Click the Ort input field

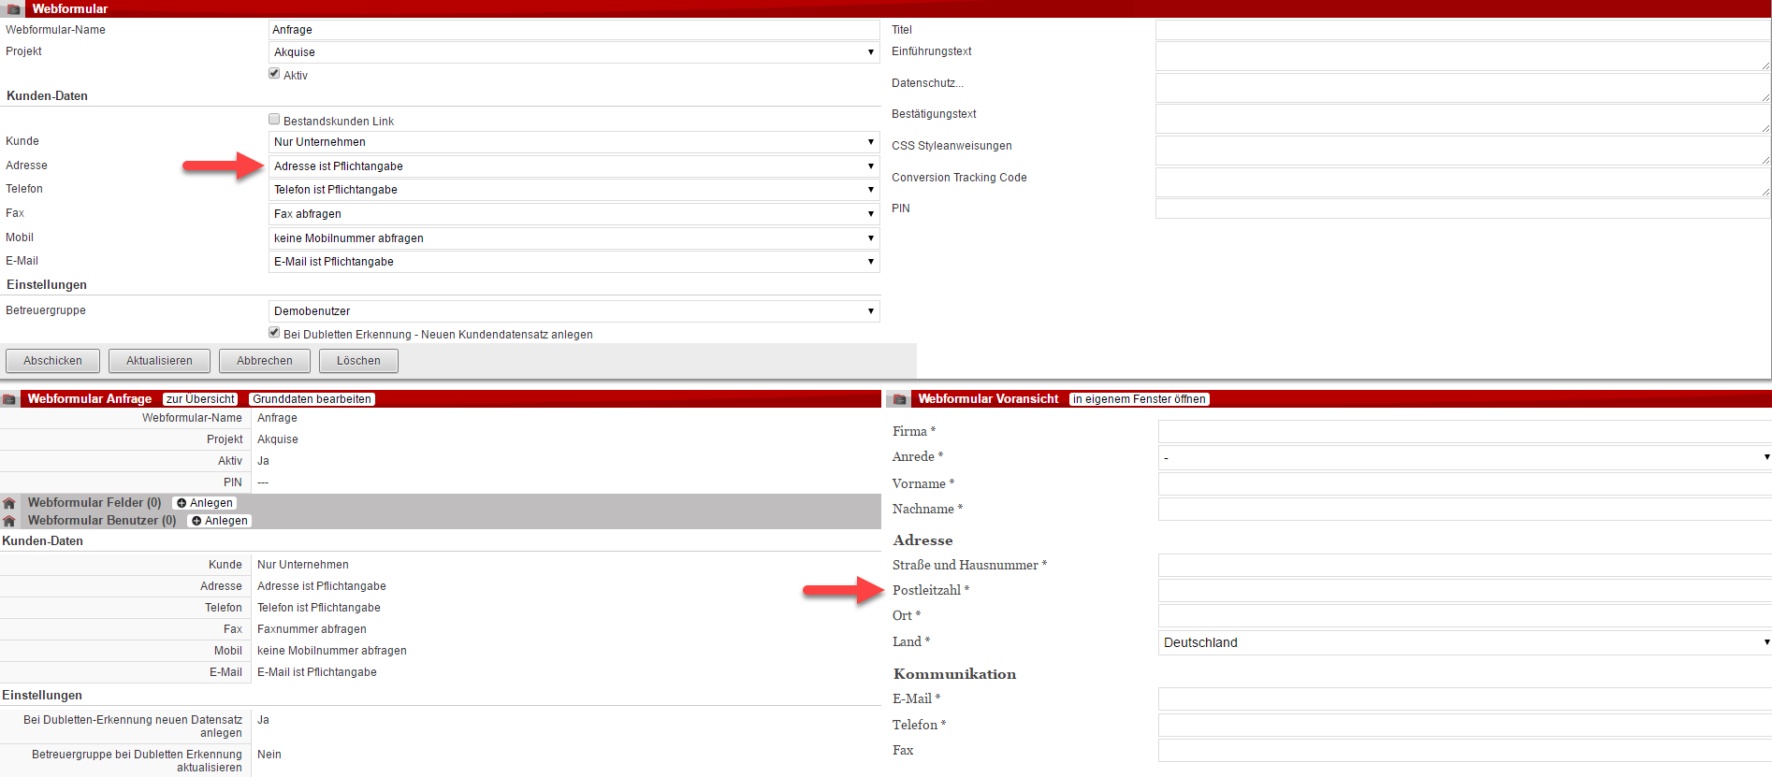[x=1464, y=615]
